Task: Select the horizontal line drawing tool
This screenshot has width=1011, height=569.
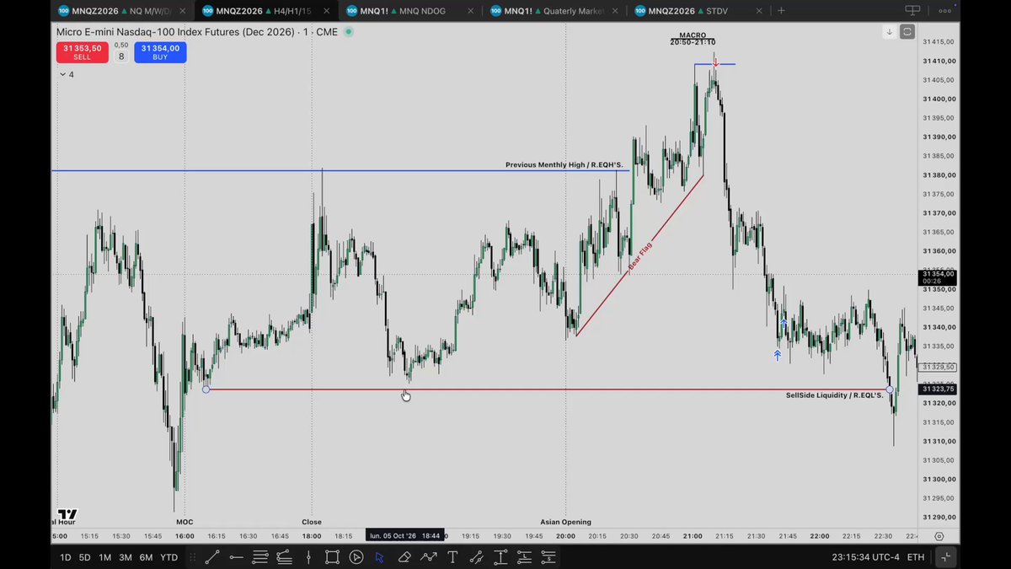Action: [x=237, y=557]
